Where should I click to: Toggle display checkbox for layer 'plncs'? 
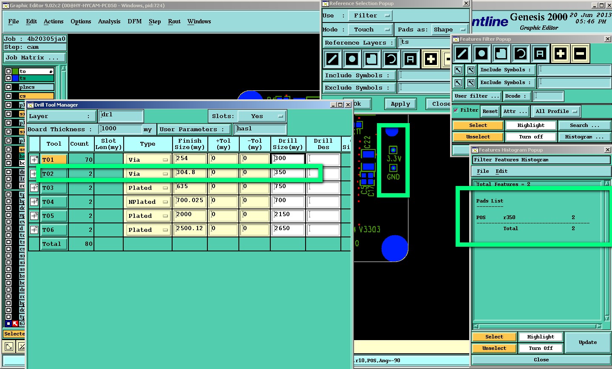coord(8,87)
